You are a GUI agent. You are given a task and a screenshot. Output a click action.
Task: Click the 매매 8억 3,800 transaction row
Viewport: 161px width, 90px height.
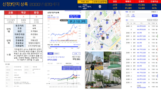click(142, 56)
